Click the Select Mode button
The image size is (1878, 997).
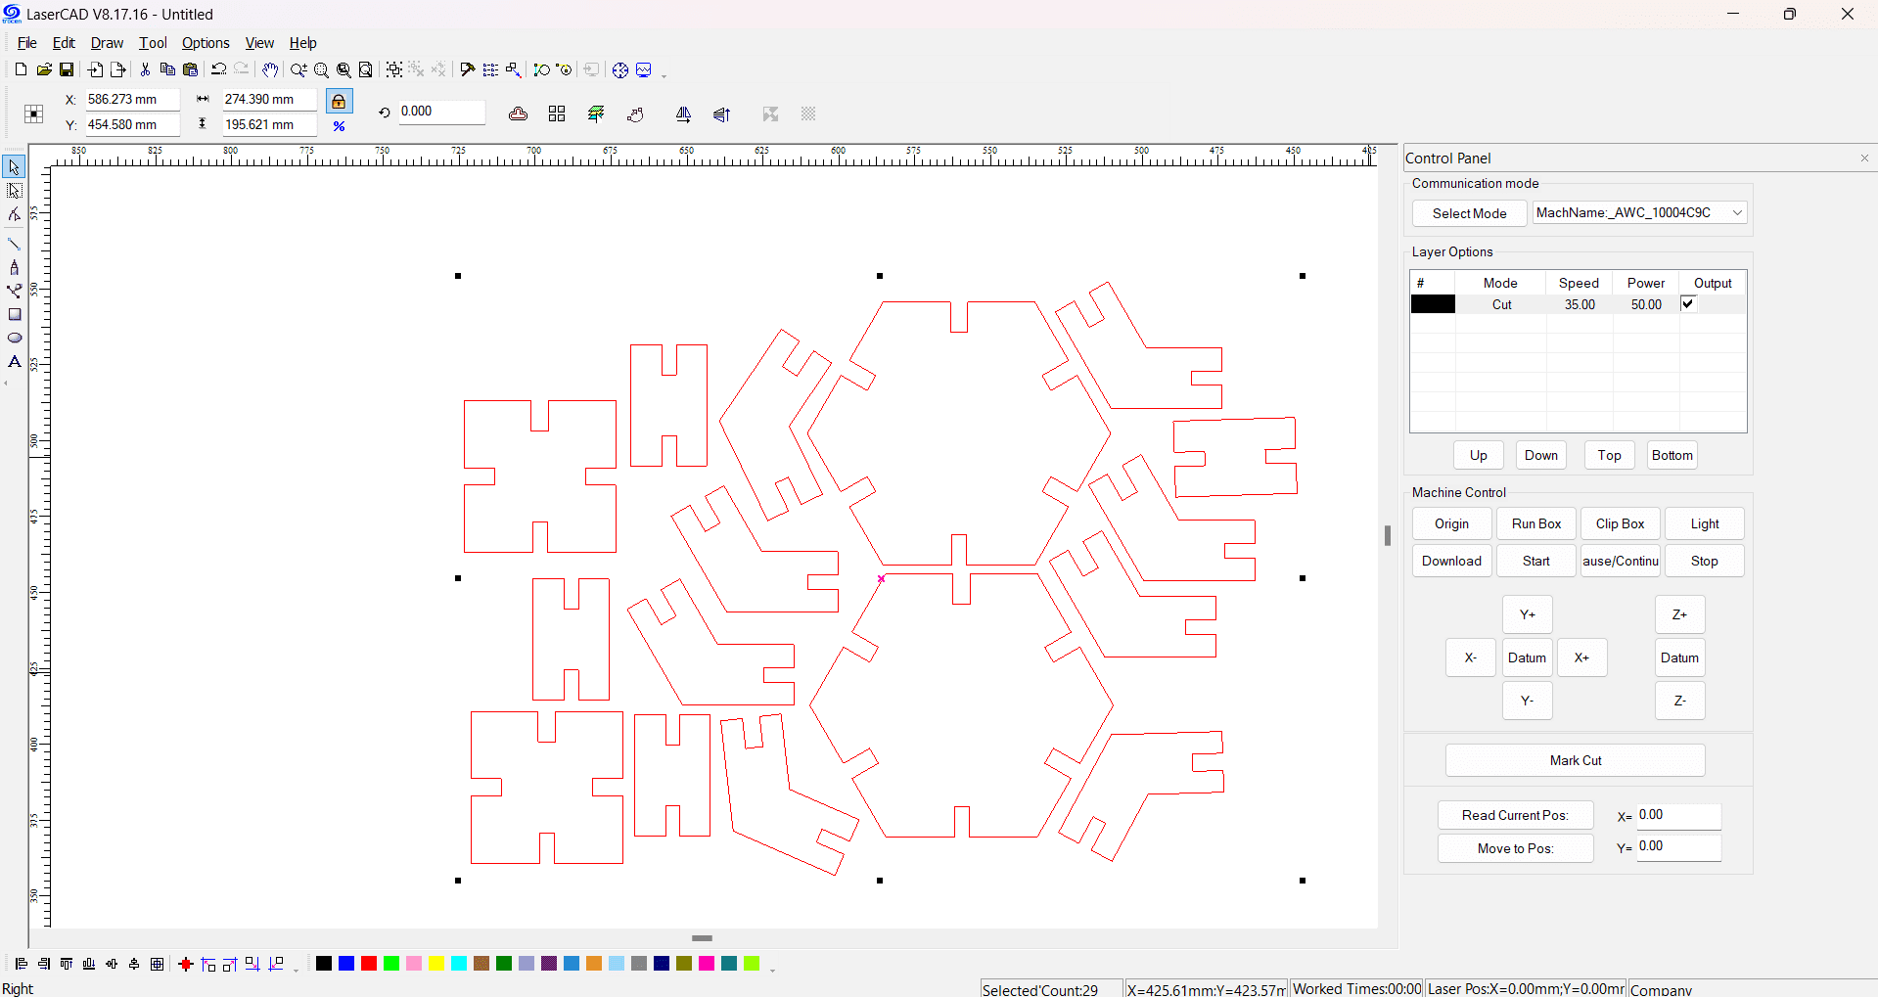(1469, 213)
